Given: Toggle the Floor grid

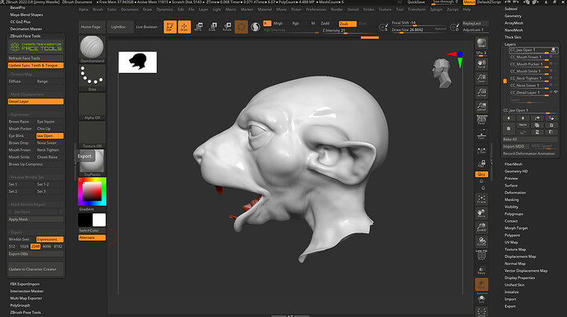Looking at the screenshot, I should [x=482, y=135].
